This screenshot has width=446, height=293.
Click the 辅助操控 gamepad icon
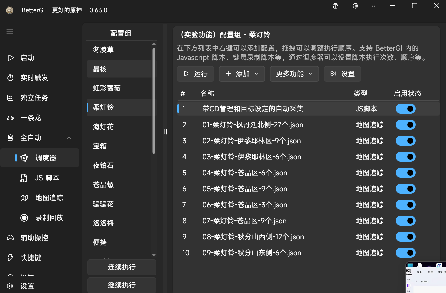(10, 238)
